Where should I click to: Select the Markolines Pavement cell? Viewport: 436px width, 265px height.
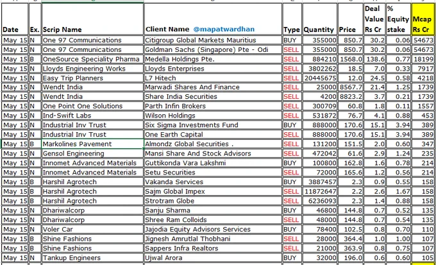92,144
